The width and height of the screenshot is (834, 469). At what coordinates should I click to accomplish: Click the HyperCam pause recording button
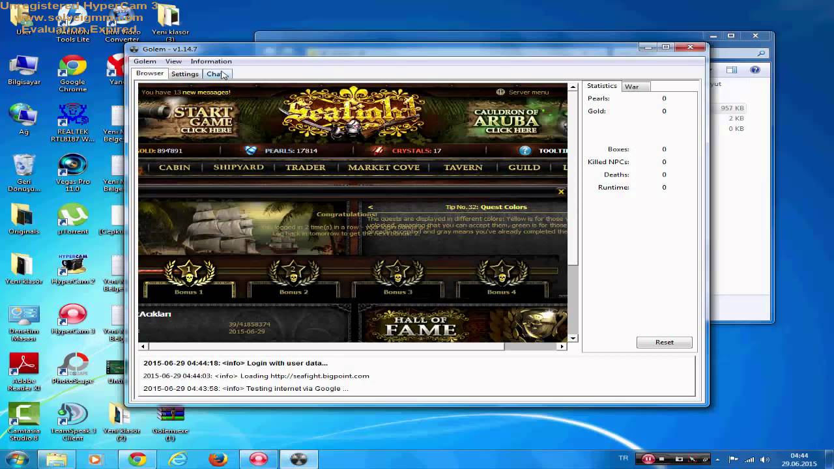(x=648, y=459)
